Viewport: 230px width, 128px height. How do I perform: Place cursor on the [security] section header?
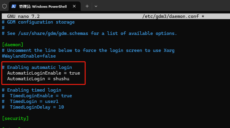pyautogui.click(x=15, y=118)
